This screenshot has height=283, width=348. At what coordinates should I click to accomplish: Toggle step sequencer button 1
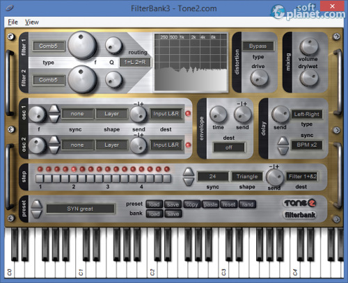[x=40, y=179]
